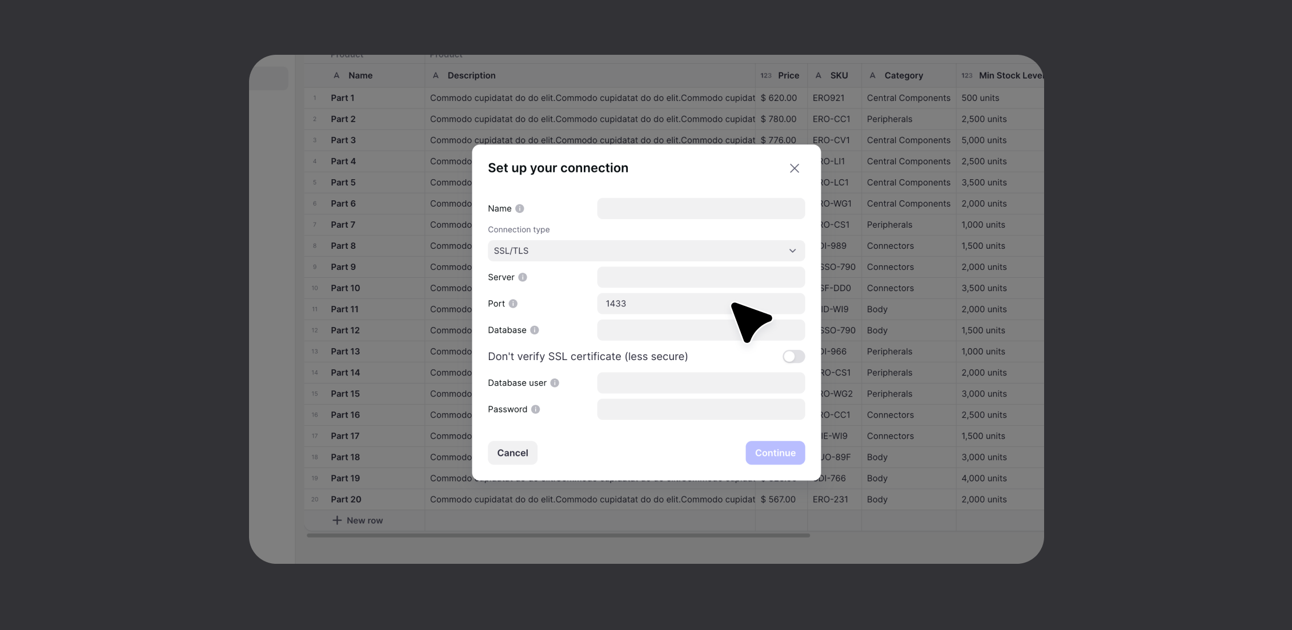This screenshot has width=1292, height=630.
Task: Click the Category column header
Action: pos(904,75)
